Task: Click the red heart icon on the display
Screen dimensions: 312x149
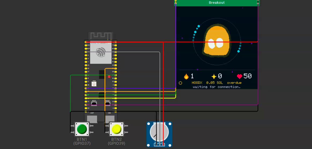Action: pyautogui.click(x=239, y=76)
